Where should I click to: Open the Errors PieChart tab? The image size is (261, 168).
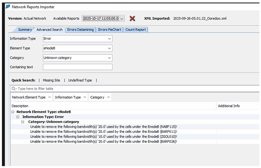110,30
